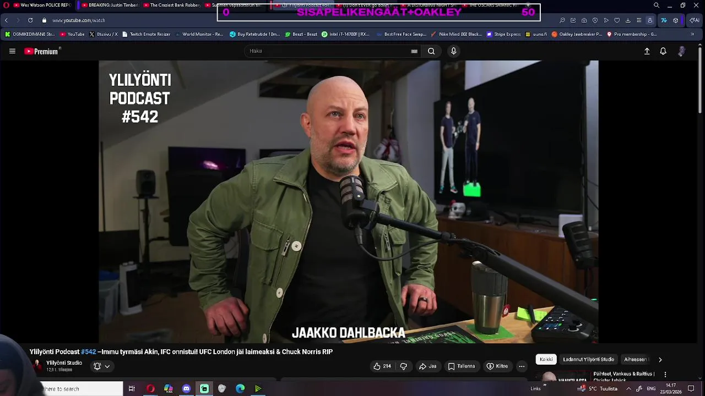Screen dimensions: 705x396
Task: Like the video with 214 likes
Action: coord(382,366)
